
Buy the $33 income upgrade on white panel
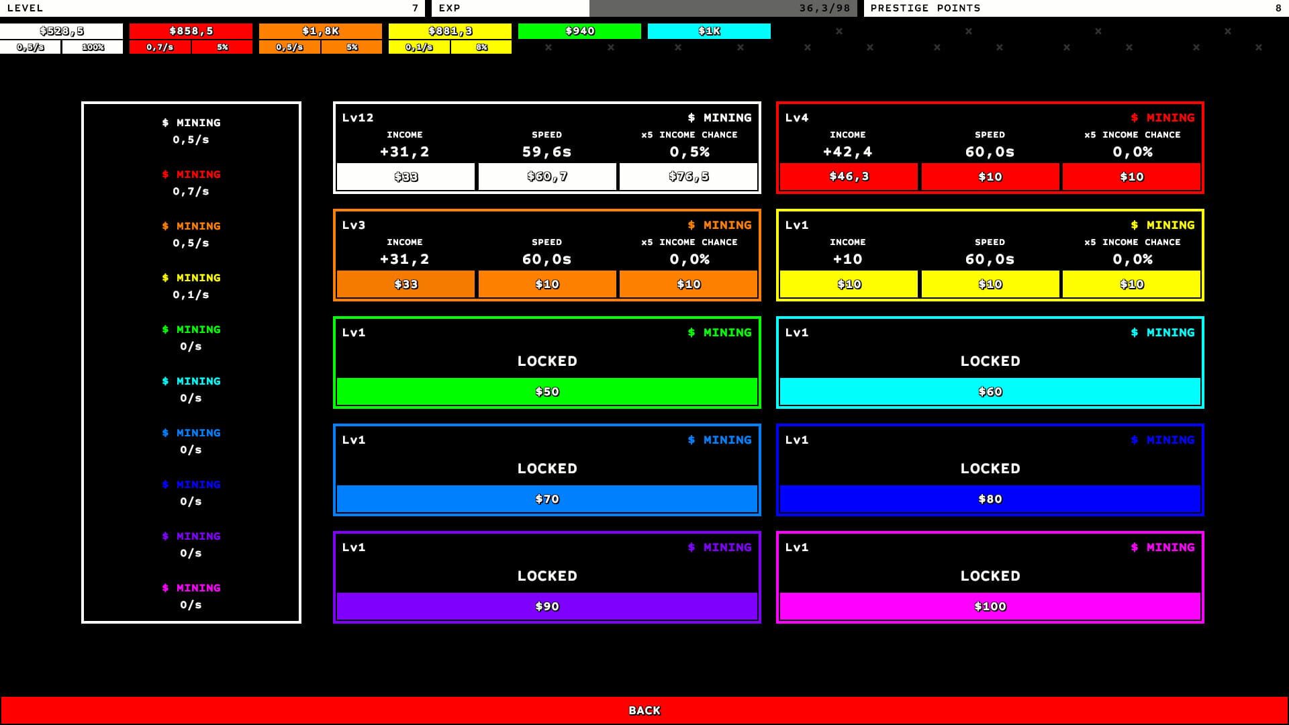point(405,177)
